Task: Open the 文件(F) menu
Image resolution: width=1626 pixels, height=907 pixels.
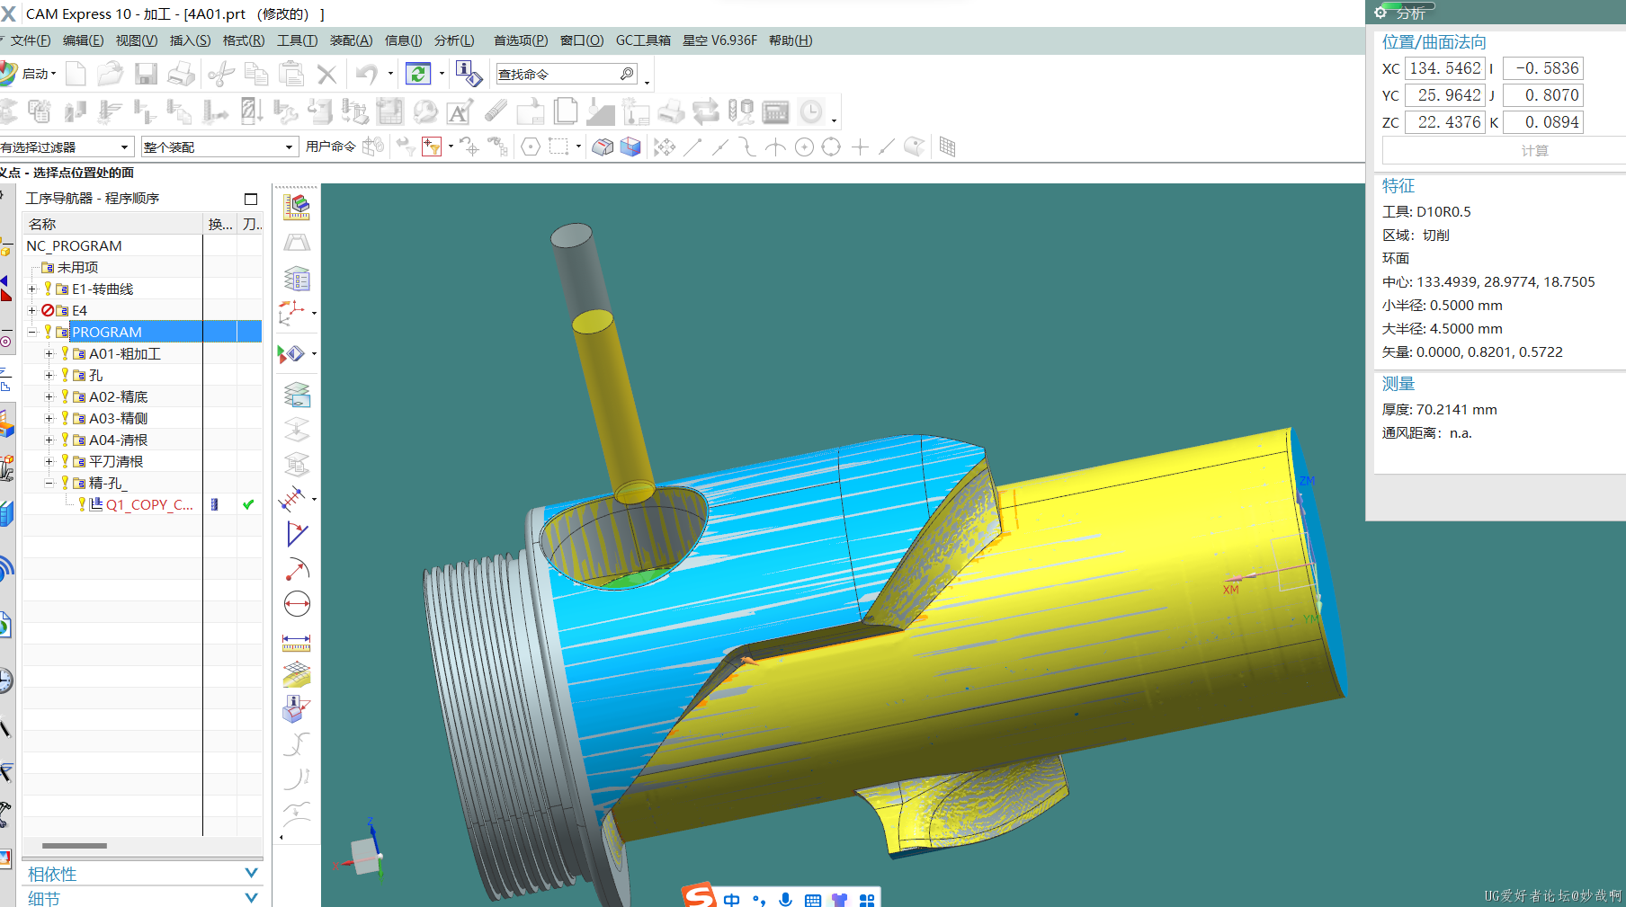Action: (31, 40)
